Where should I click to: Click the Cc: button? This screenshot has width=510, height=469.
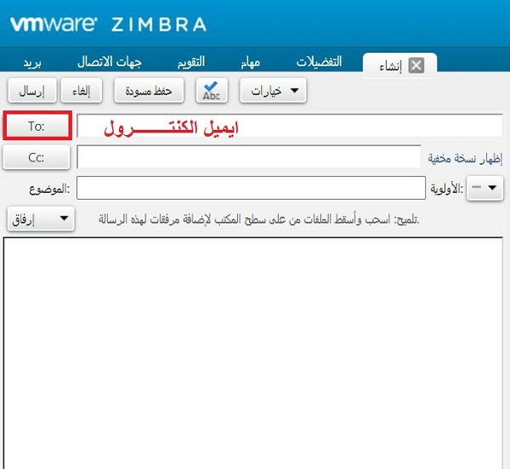(x=37, y=157)
